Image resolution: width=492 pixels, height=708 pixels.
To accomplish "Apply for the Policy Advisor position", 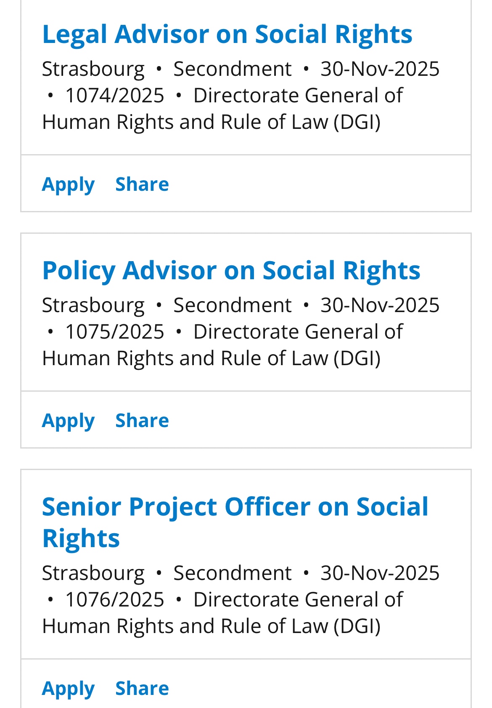I will pos(68,421).
